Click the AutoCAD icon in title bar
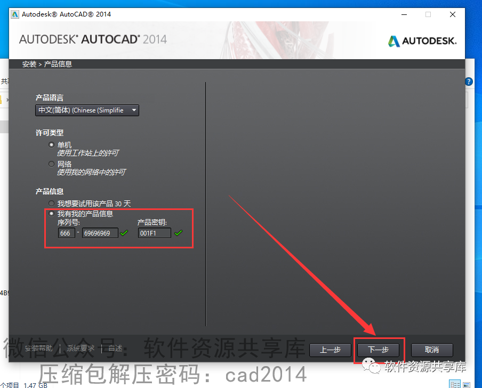The height and width of the screenshot is (388, 482). pyautogui.click(x=14, y=14)
